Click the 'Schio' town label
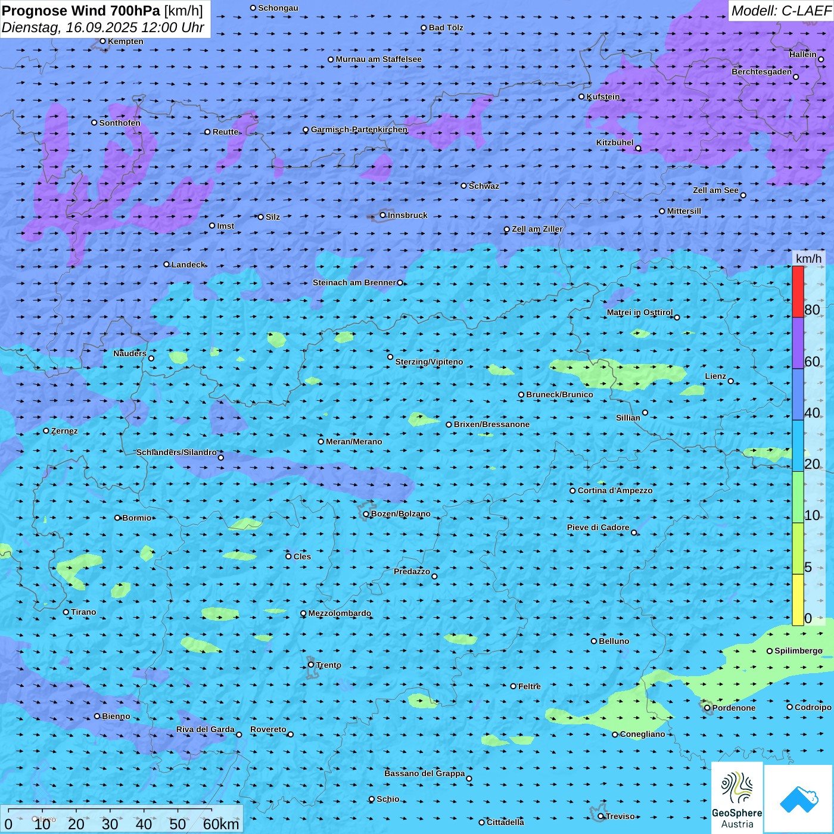The image size is (834, 834). 388,799
